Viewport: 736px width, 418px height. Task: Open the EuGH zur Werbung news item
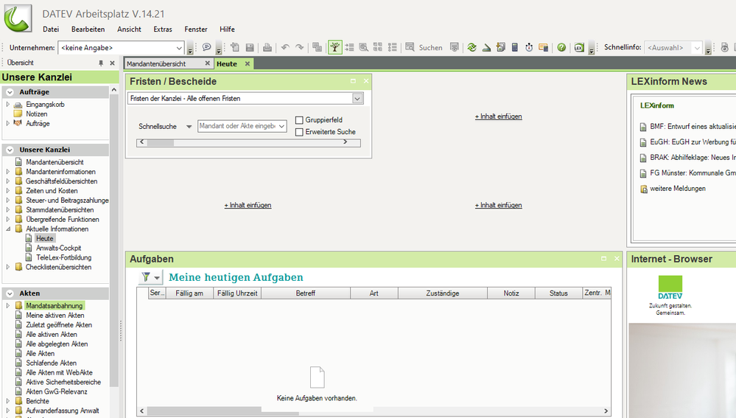pyautogui.click(x=693, y=142)
